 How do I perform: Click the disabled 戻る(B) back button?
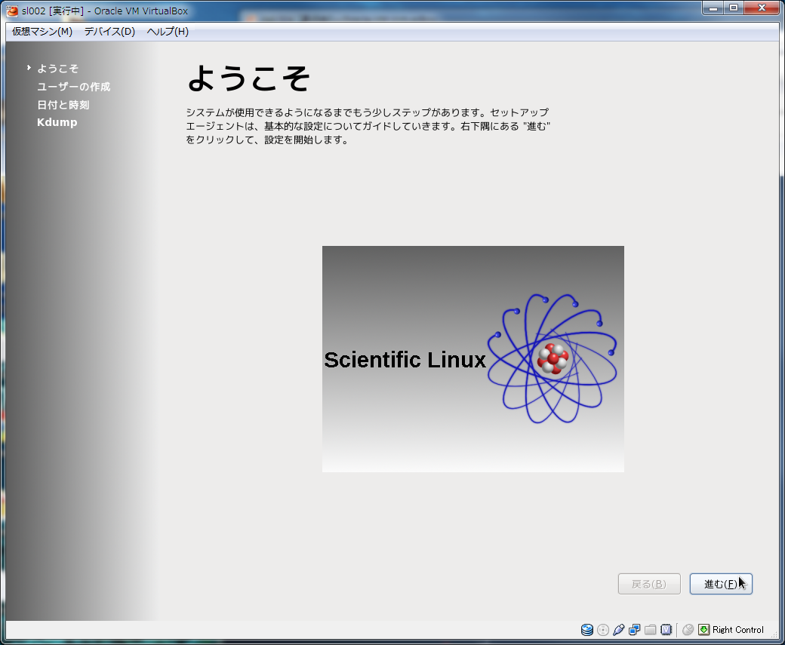click(x=649, y=584)
